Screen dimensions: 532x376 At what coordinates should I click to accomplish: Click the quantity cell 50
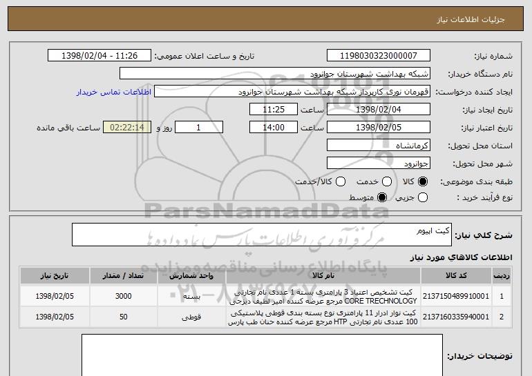[x=123, y=317]
